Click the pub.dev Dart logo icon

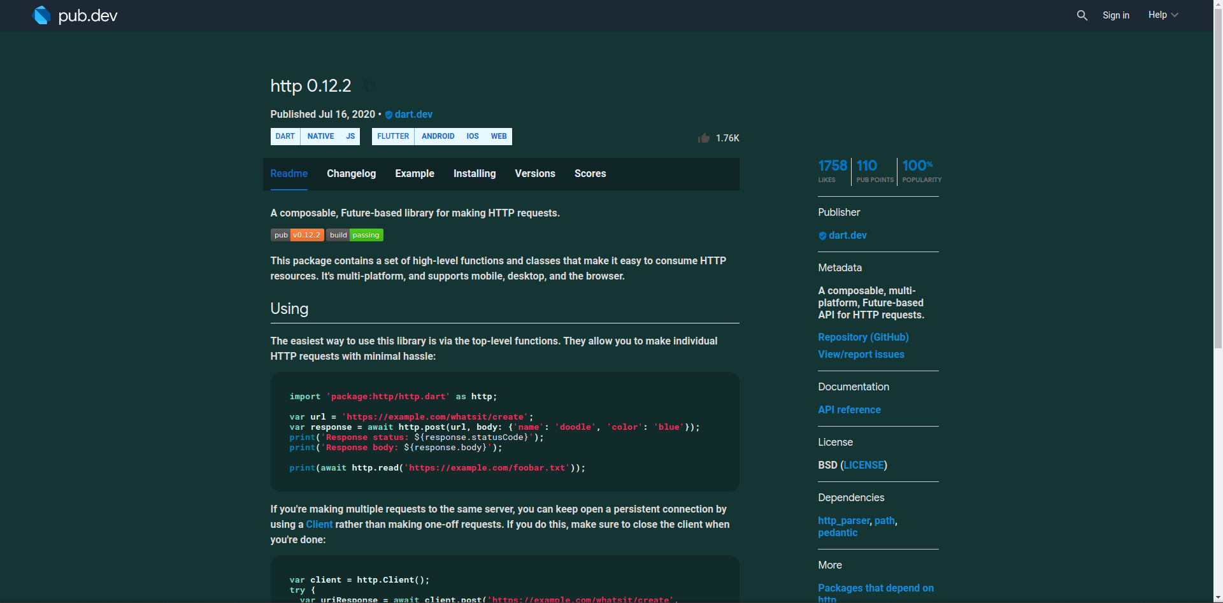click(41, 15)
